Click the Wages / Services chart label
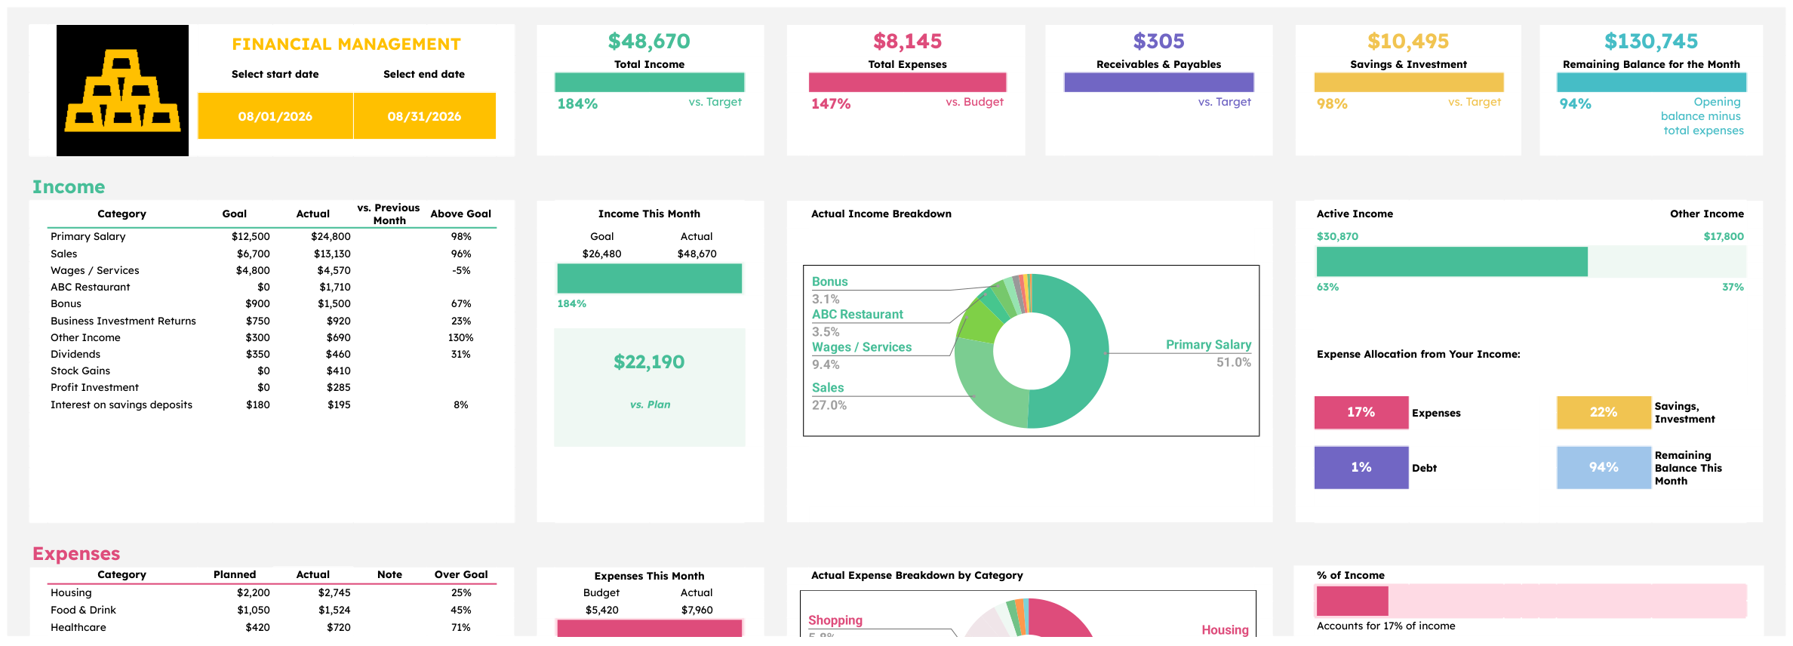The image size is (1793, 646). [x=862, y=347]
